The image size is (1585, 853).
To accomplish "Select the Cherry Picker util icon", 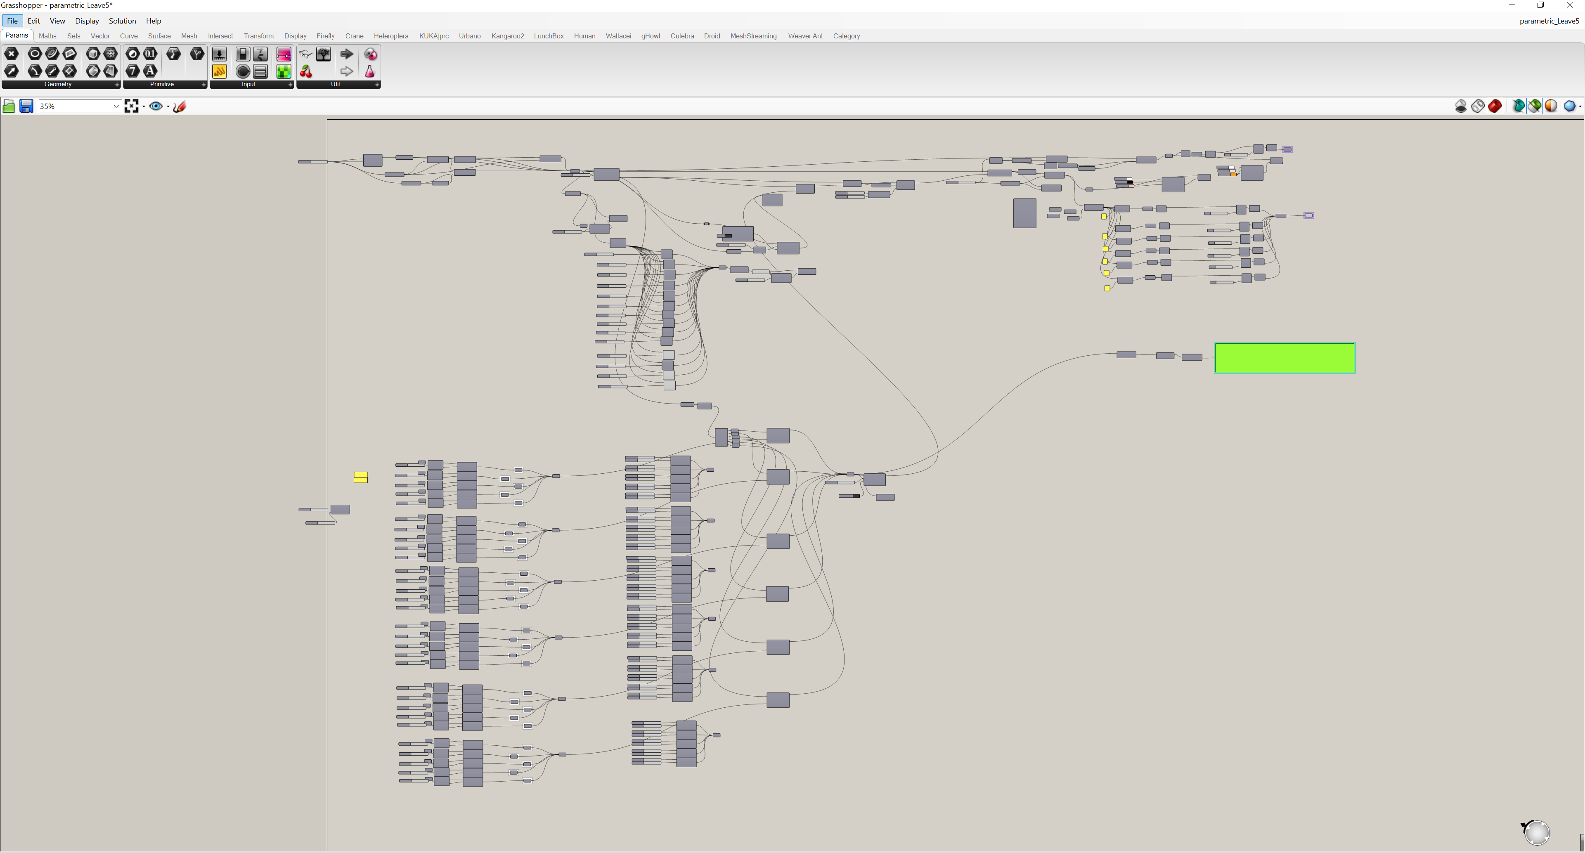I will coord(306,71).
